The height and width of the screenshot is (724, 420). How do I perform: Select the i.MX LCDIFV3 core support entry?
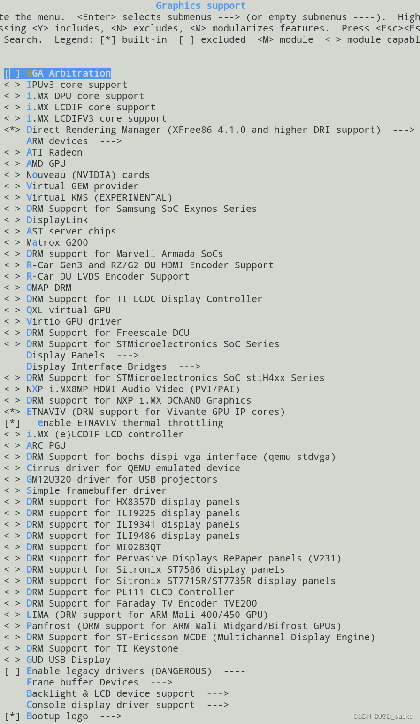(x=96, y=118)
